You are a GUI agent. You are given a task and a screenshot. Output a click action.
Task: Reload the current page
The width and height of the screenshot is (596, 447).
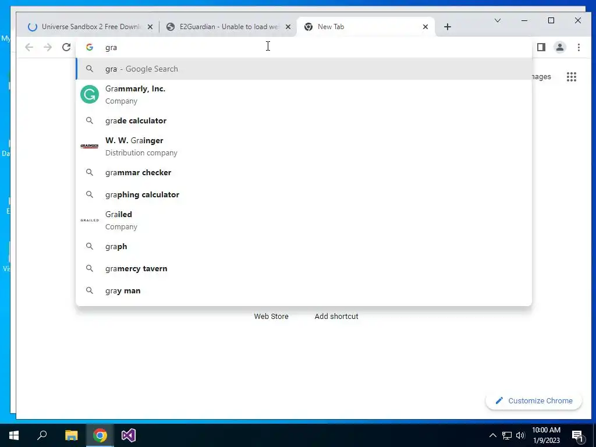[x=66, y=47]
